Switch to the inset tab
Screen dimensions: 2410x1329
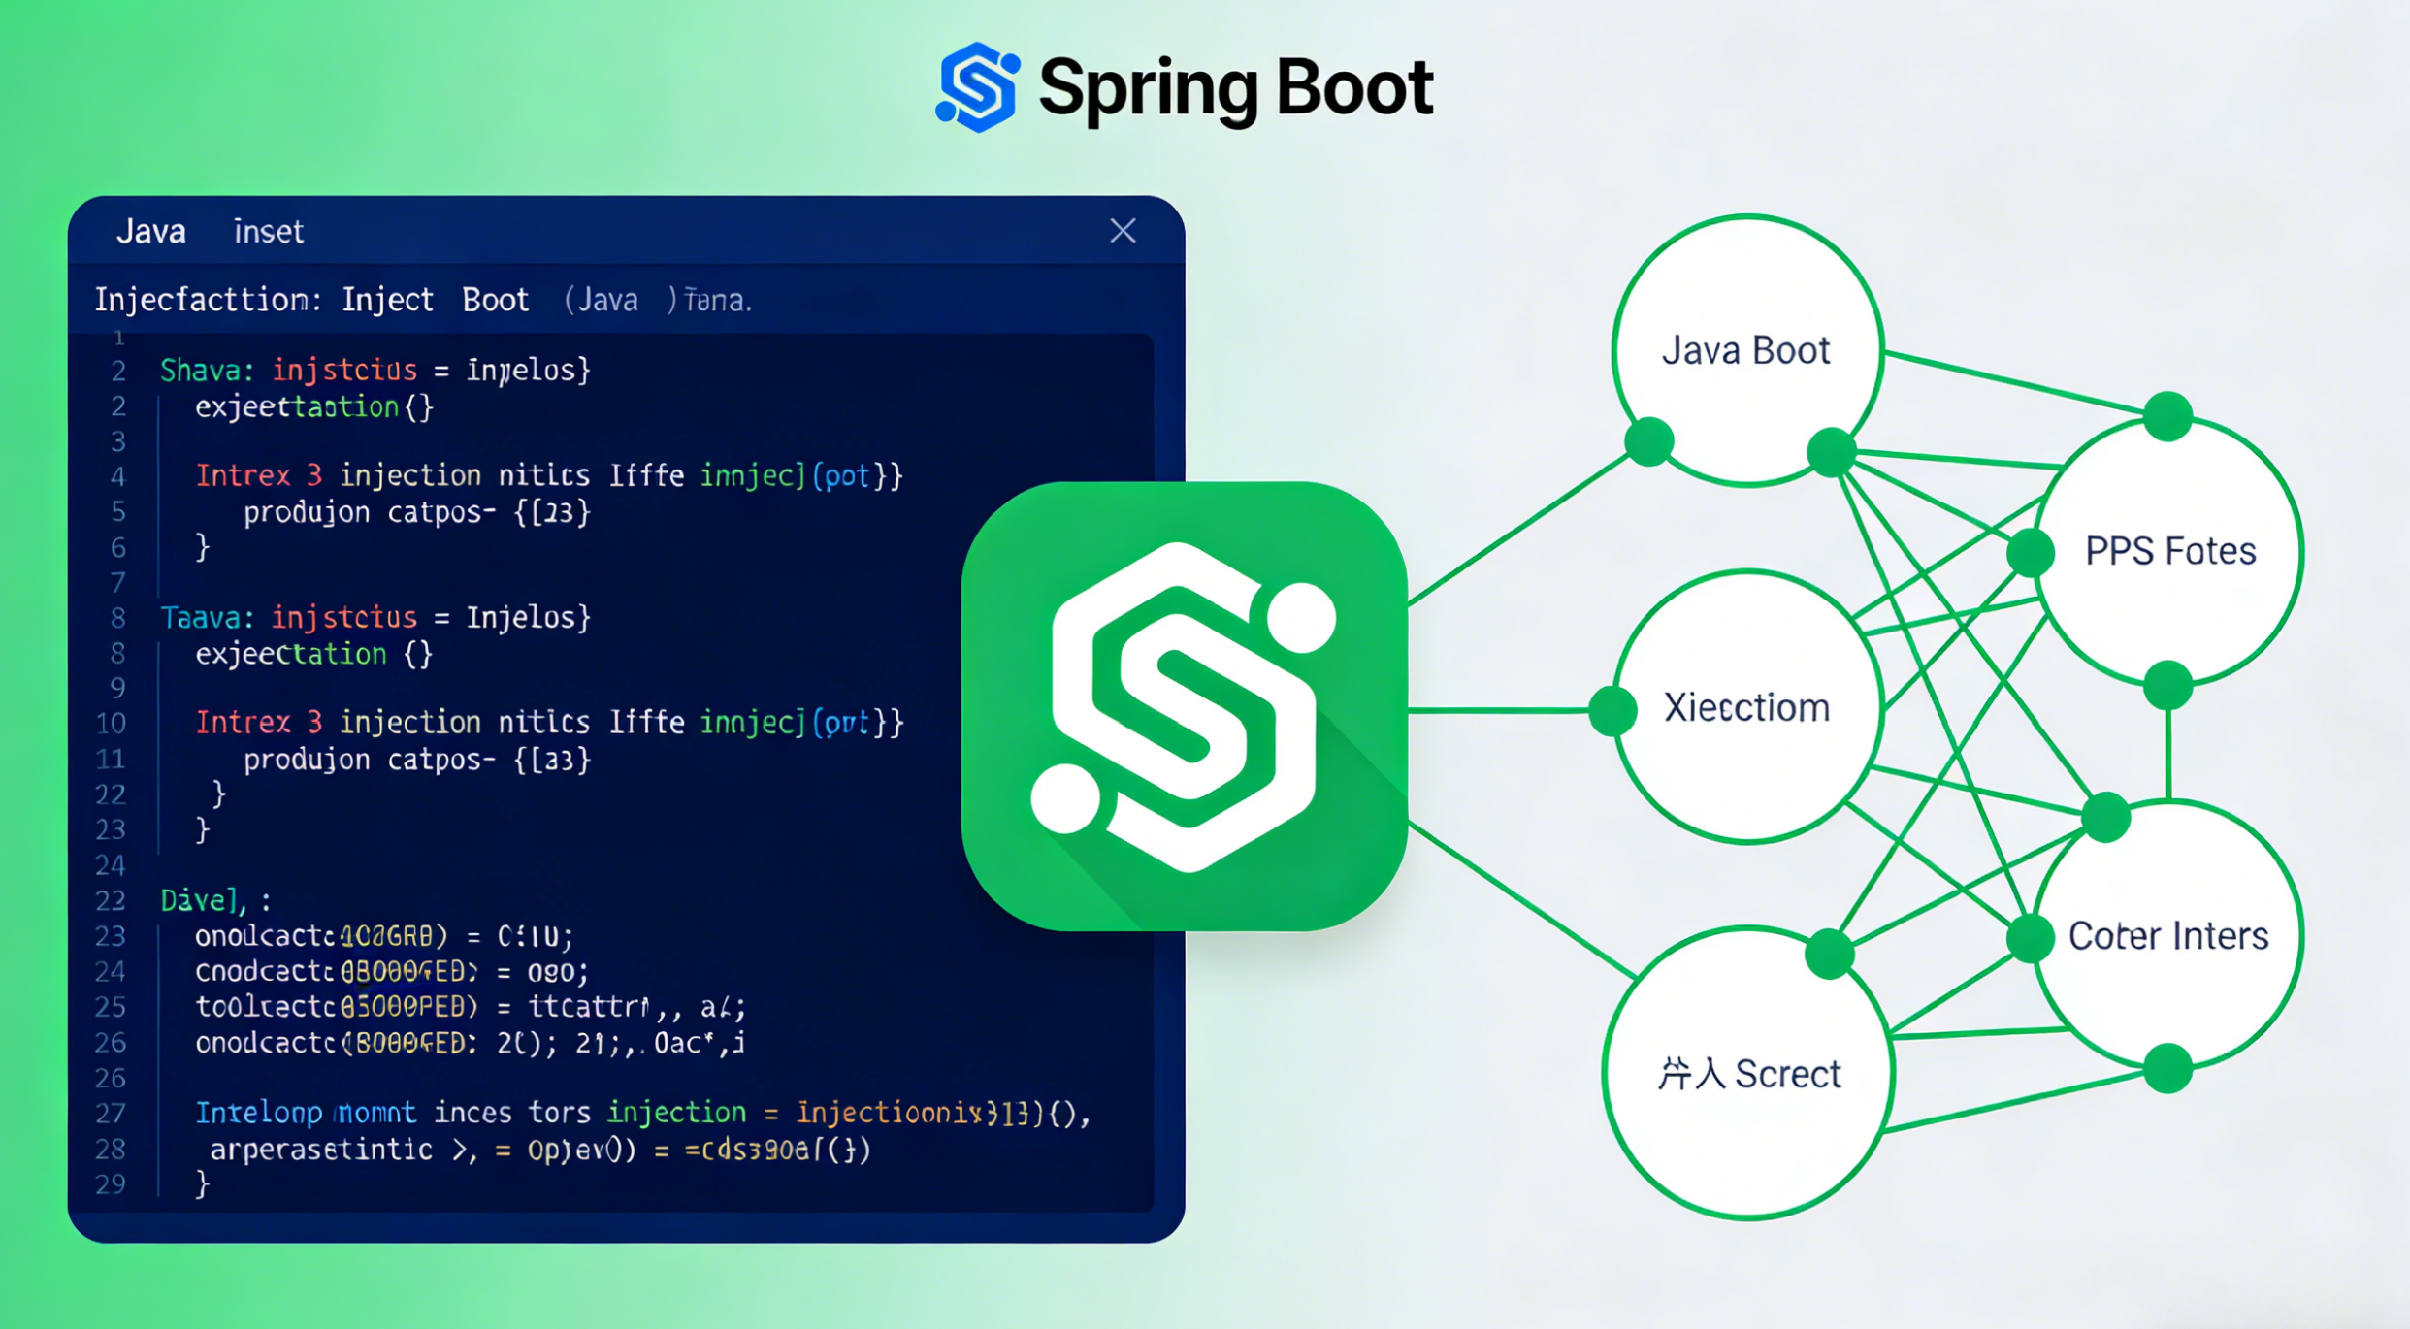point(269,232)
